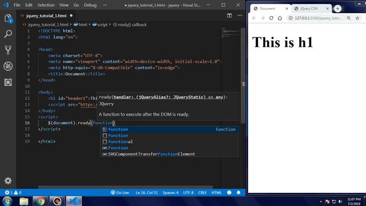This screenshot has width=366, height=206.
Task: Open a new Chrome tab
Action: coord(337,9)
